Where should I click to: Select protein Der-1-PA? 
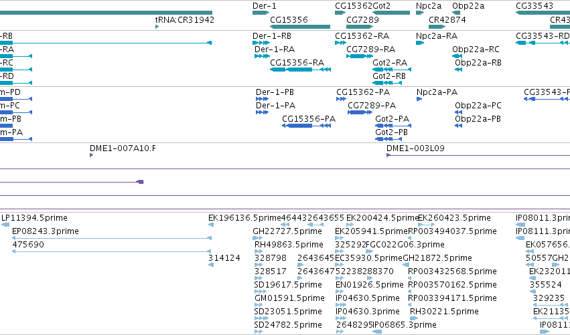click(x=262, y=112)
